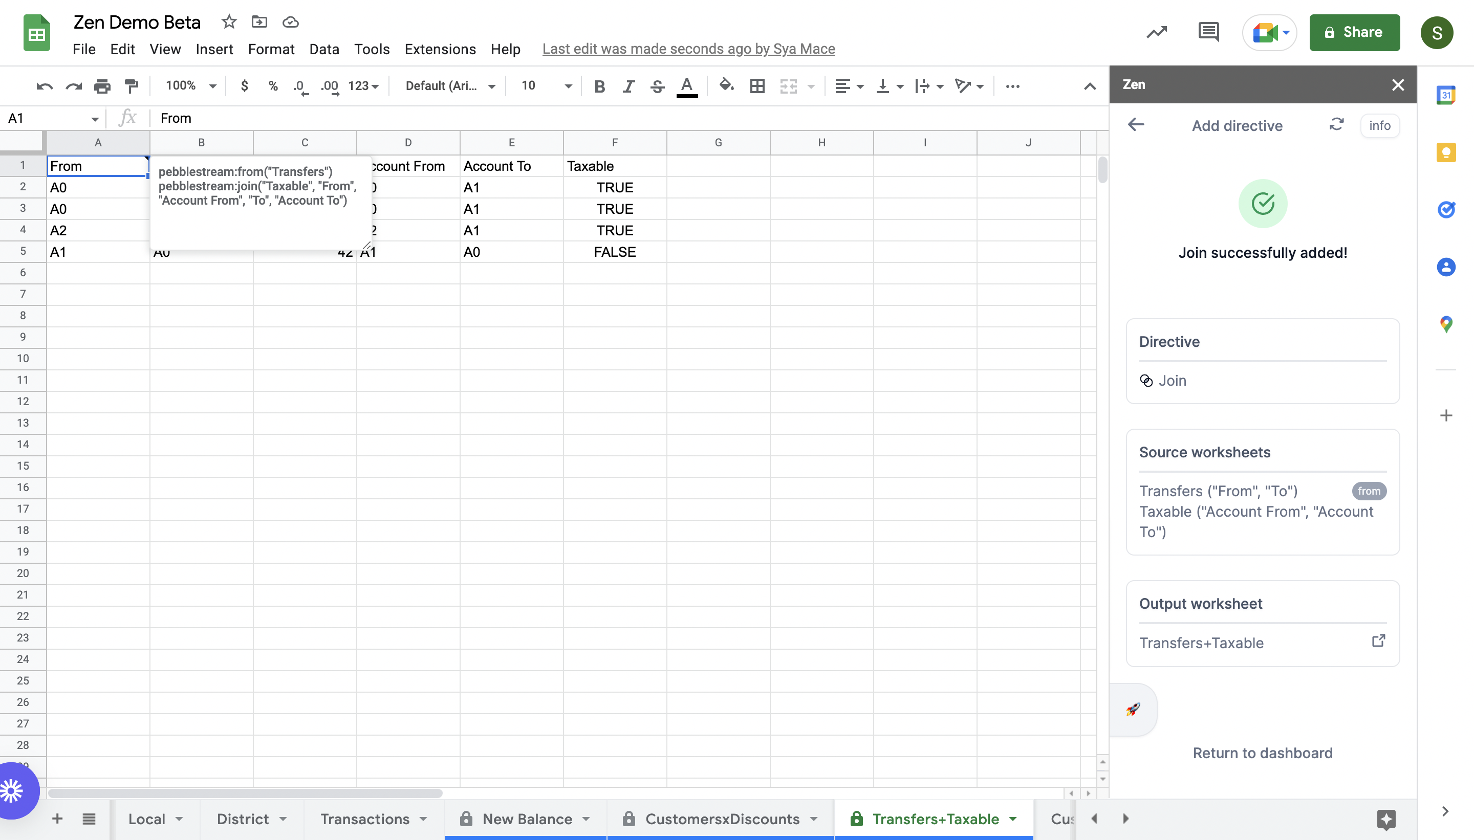This screenshot has width=1474, height=840.
Task: Click Return to dashboard
Action: click(1262, 753)
